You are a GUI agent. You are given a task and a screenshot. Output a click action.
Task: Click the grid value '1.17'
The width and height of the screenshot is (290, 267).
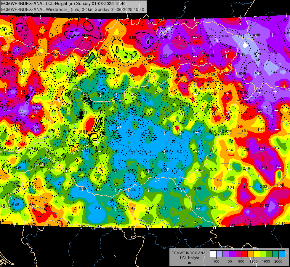[x=214, y=188]
